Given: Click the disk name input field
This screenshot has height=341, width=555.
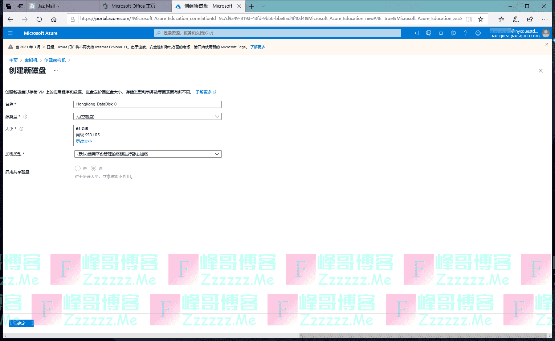Looking at the screenshot, I should point(147,104).
